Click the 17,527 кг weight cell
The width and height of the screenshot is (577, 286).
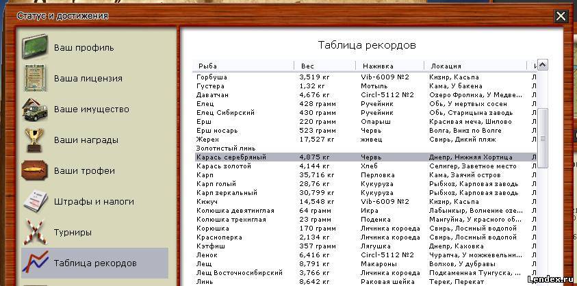[x=317, y=140]
